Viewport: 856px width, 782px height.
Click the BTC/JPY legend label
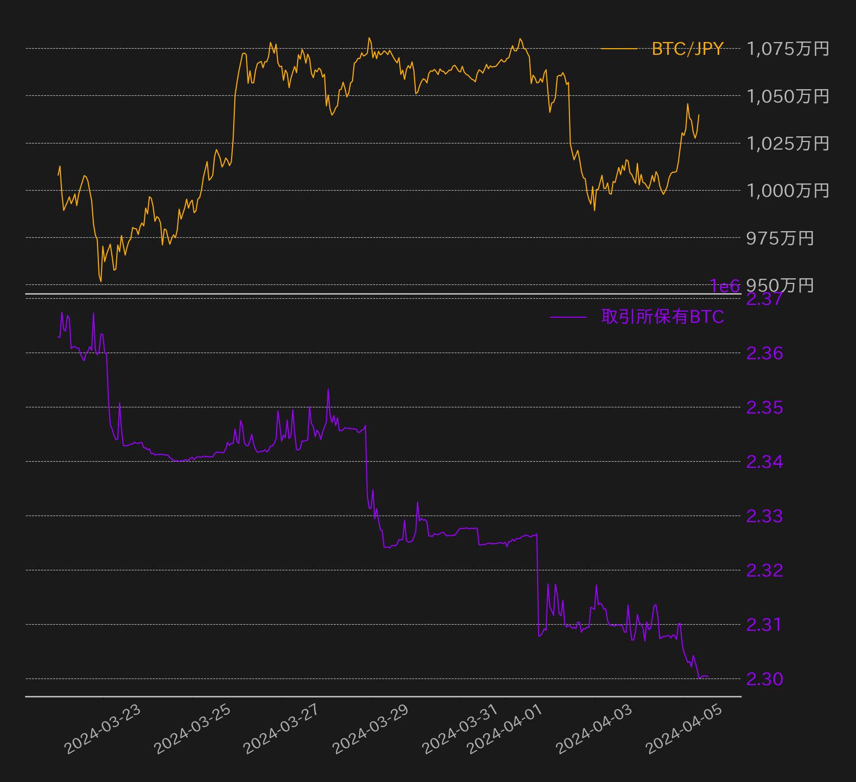(687, 49)
